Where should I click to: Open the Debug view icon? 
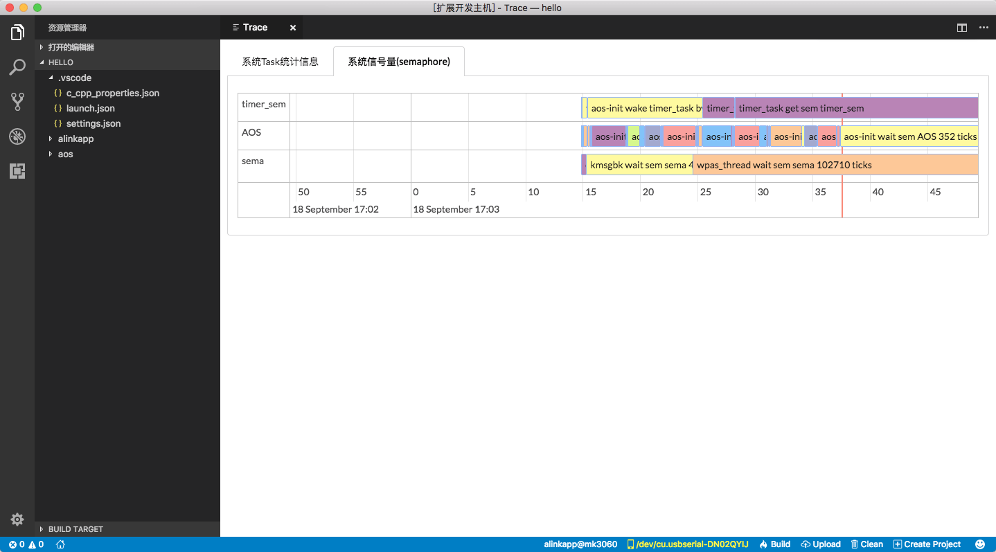pos(17,136)
